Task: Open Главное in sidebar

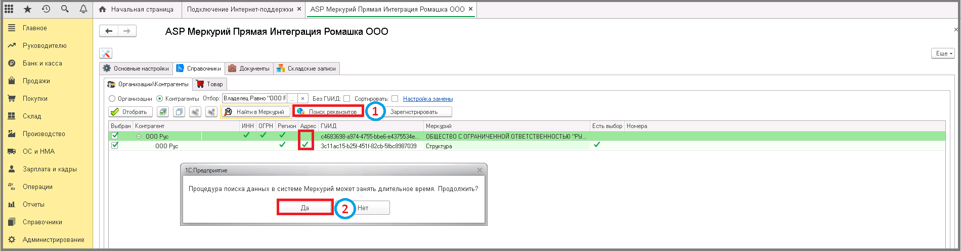Action: click(x=35, y=28)
